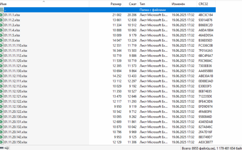Click CRC32 value B86E8C2D

click(x=206, y=25)
